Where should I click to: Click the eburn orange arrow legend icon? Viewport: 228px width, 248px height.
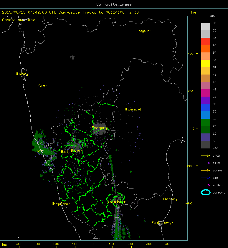[x=206, y=171]
